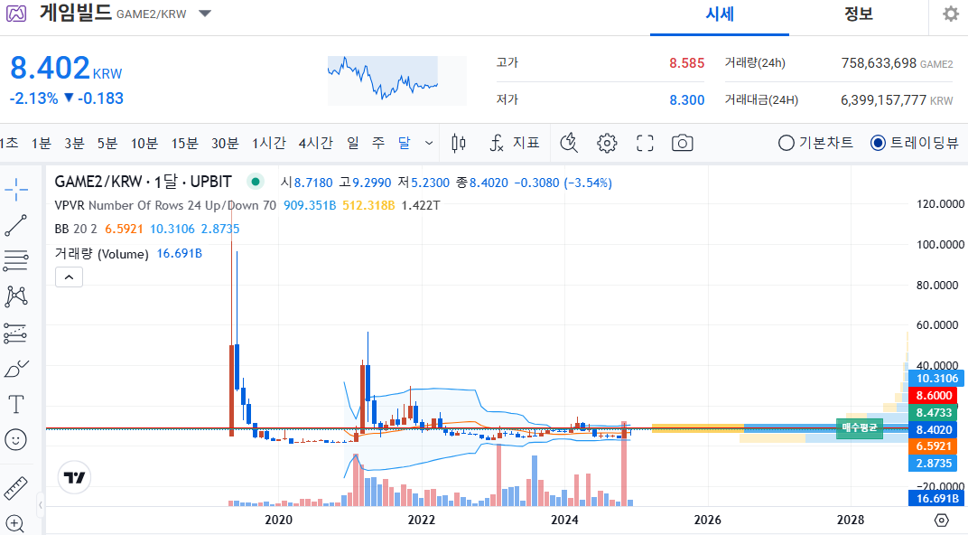This screenshot has height=535, width=968.
Task: Open the GAME2/KRW market selector dropdown
Action: 205,14
